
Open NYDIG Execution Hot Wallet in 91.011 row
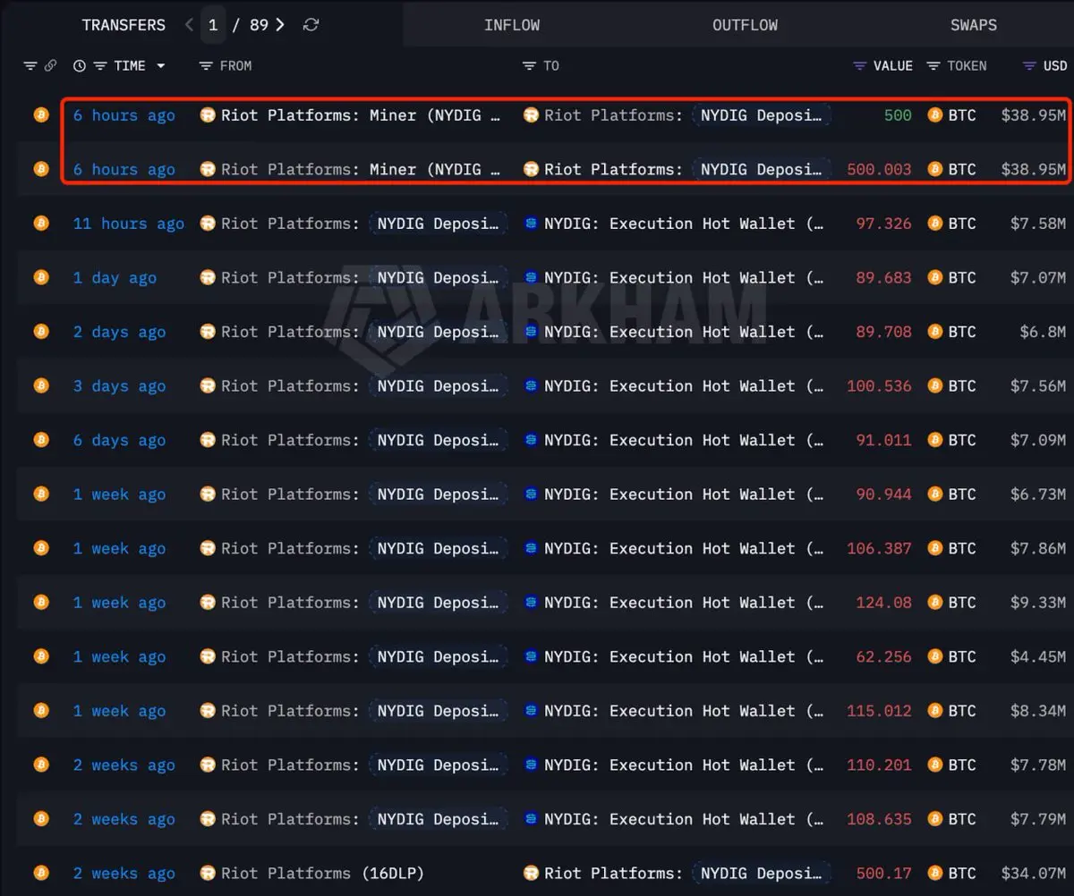(x=684, y=440)
